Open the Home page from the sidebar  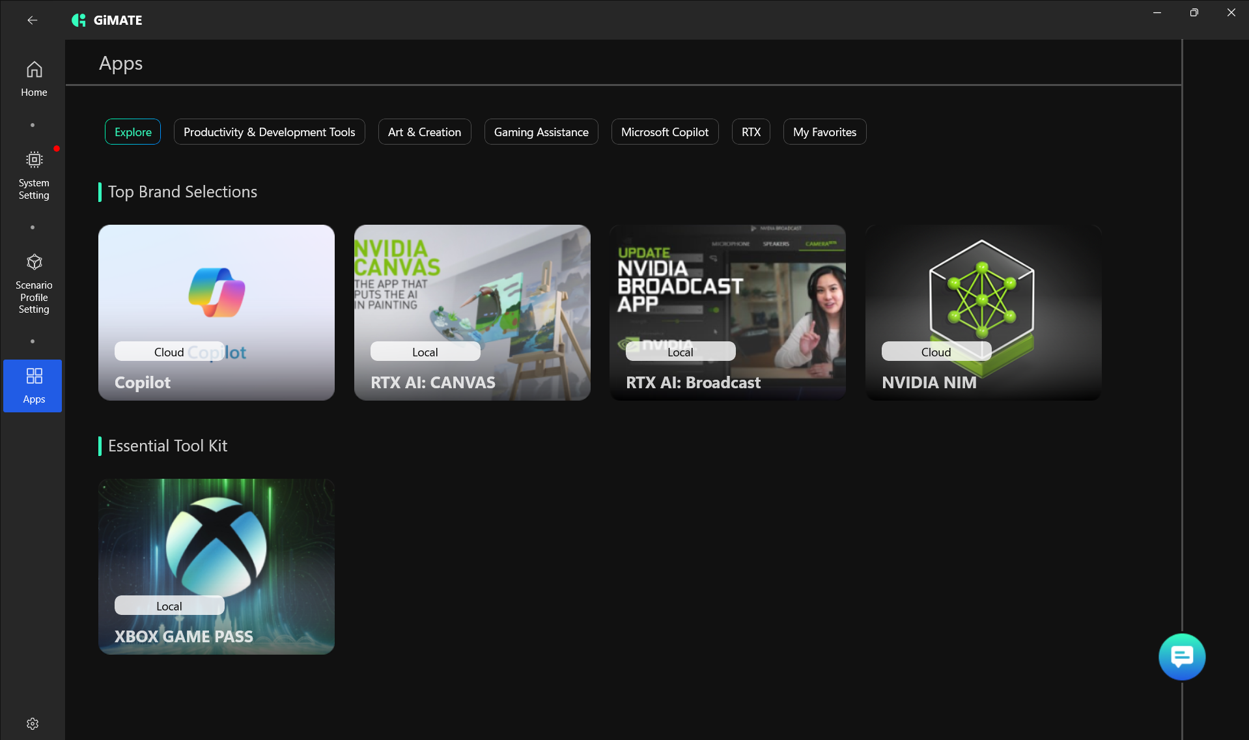pos(34,79)
